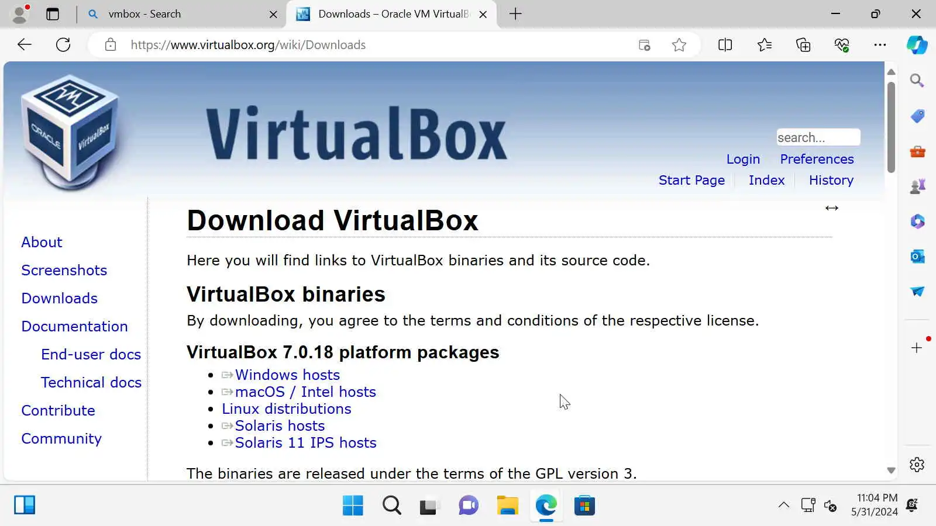Open sidebar Shopping tag icon
This screenshot has height=526, width=936.
(917, 116)
